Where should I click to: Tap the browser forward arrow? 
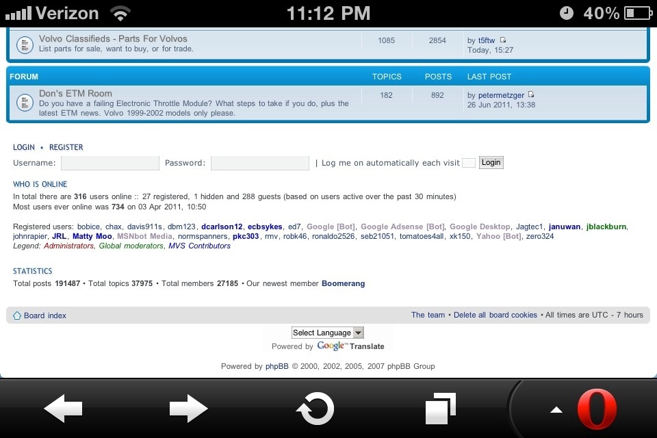click(188, 409)
